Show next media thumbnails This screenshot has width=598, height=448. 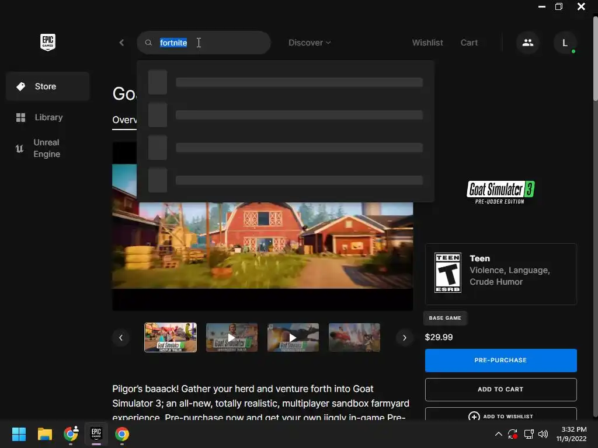tap(404, 338)
